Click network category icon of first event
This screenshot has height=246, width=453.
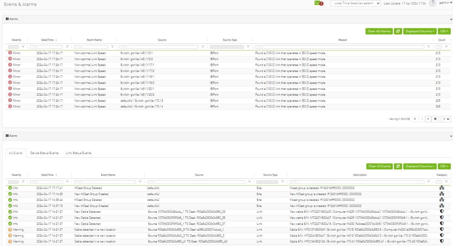442,188
